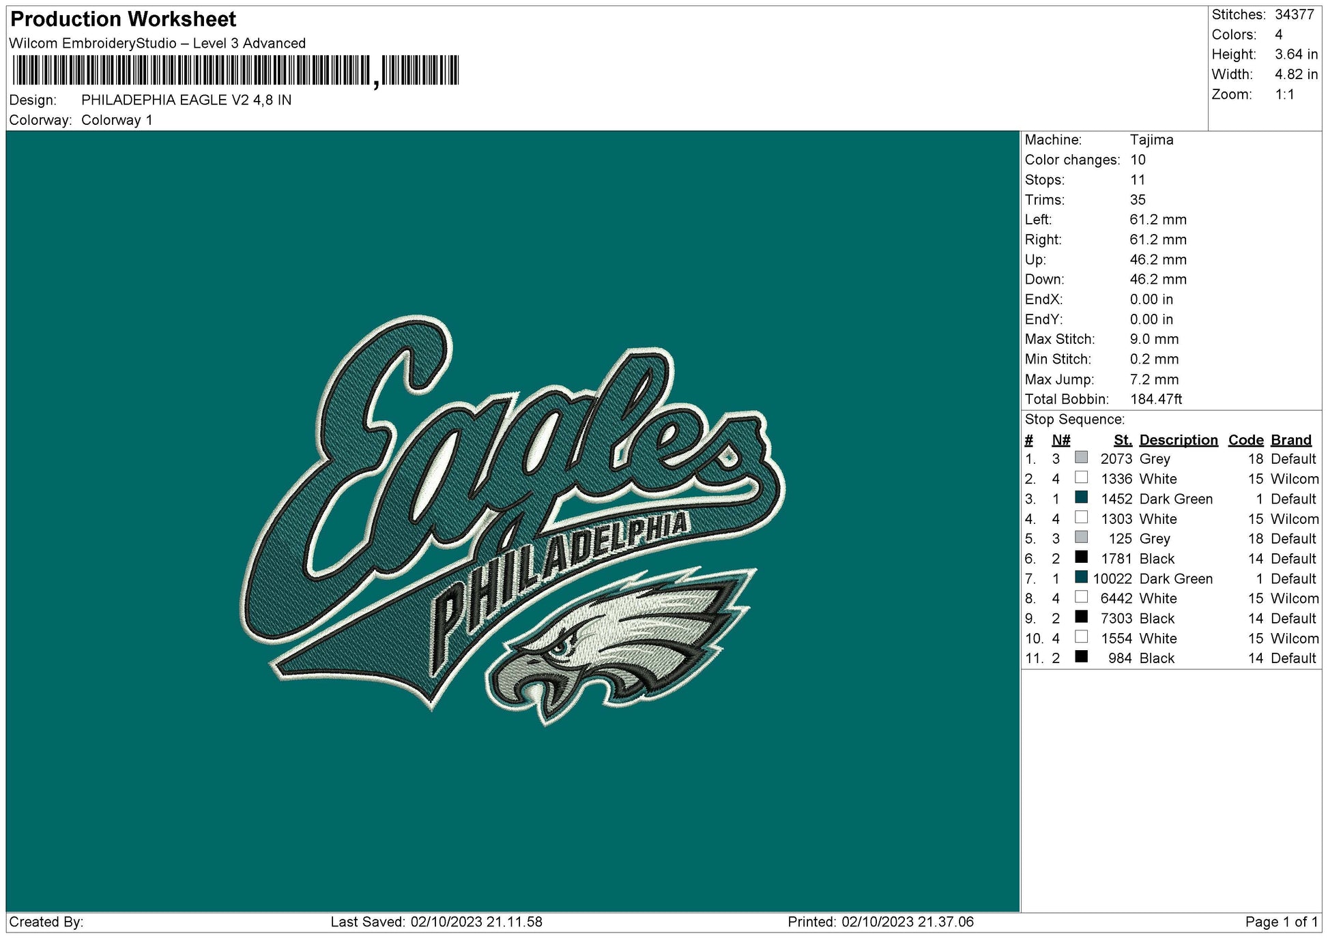
Task: Click the width value '4.82 in'
Action: pos(1297,74)
